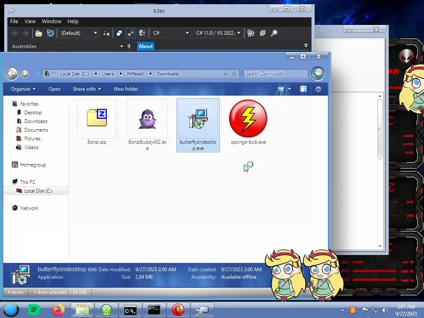
Task: Select Documents under Favorites
Action: [x=36, y=130]
